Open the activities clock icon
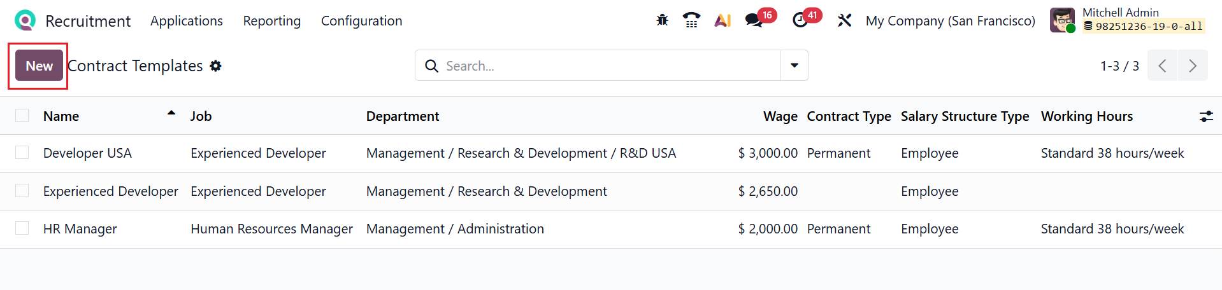1222x290 pixels. click(x=800, y=20)
